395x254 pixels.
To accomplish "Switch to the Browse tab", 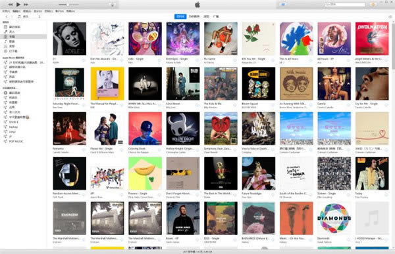I will (206, 16).
